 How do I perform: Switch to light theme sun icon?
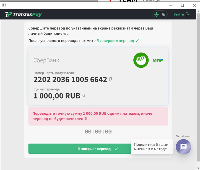click(156, 14)
